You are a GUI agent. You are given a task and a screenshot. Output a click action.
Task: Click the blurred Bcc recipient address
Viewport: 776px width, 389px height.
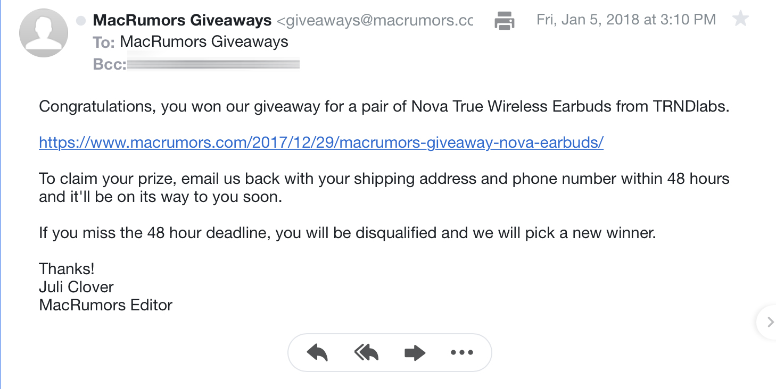(213, 64)
